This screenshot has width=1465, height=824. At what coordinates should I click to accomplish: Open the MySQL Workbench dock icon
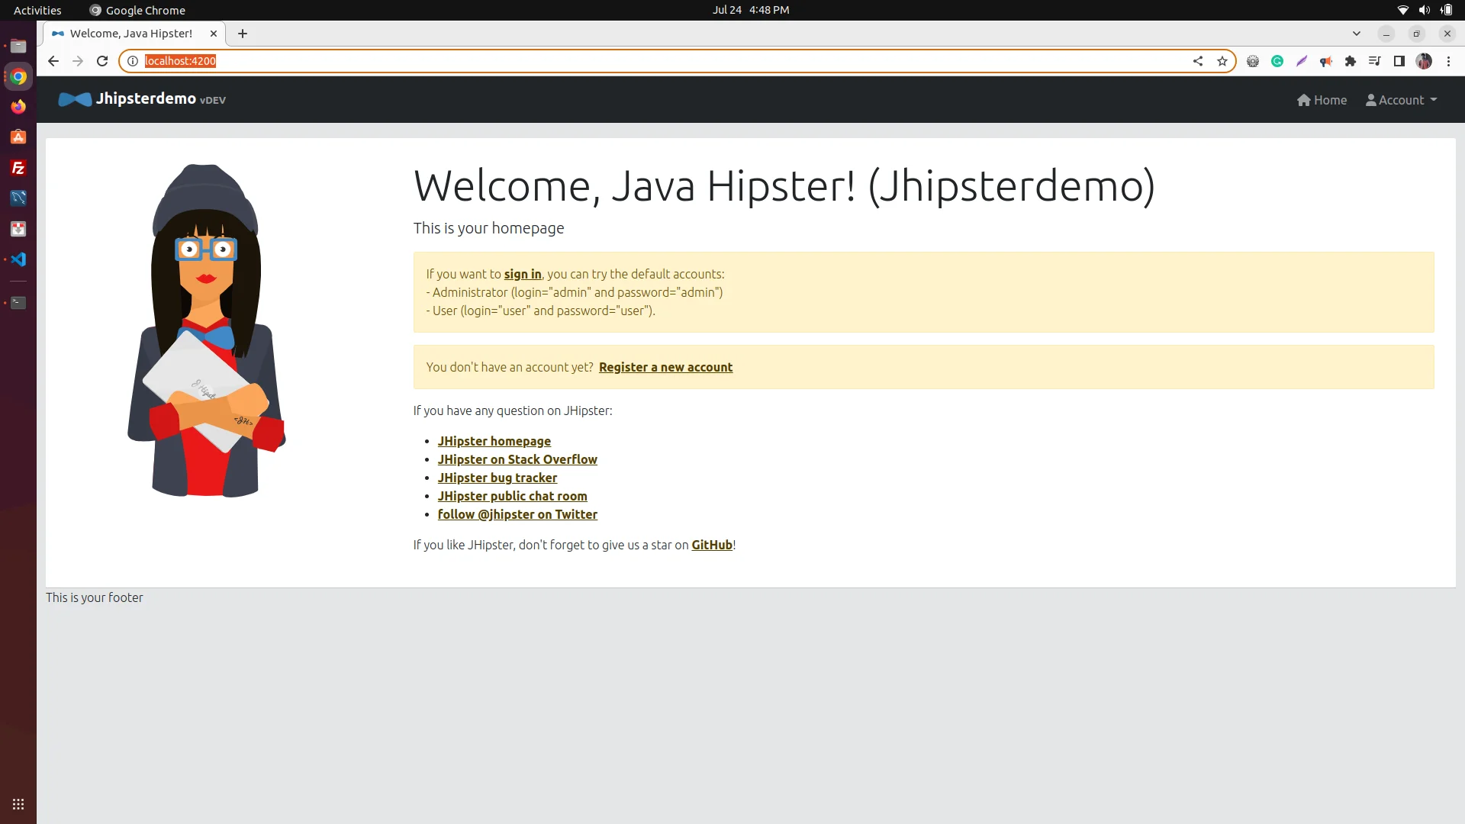(x=18, y=198)
